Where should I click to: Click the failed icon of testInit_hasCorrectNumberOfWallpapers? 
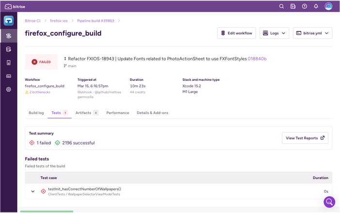pyautogui.click(x=43, y=191)
